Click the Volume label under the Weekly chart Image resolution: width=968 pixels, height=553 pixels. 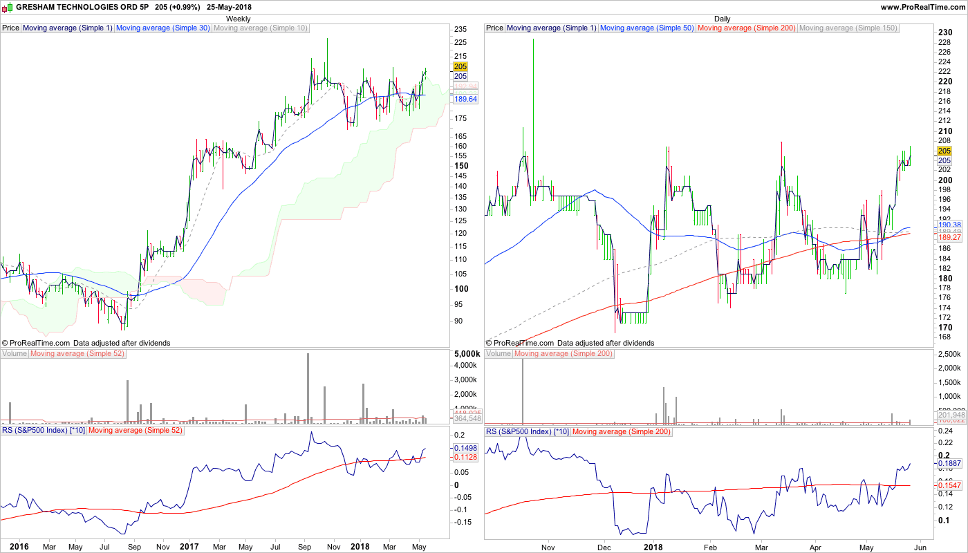[15, 354]
